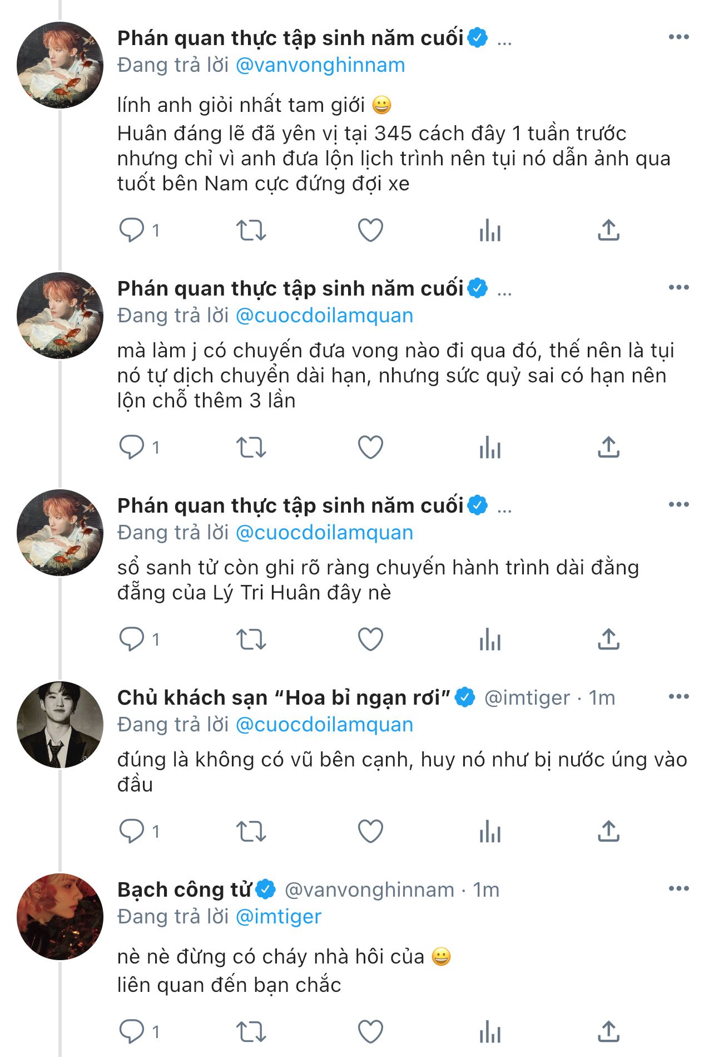This screenshot has width=714, height=1057.
Task: Open Chủ khách sạn 'Hoa bỉ ngạn rơi' profile name
Action: point(284,697)
